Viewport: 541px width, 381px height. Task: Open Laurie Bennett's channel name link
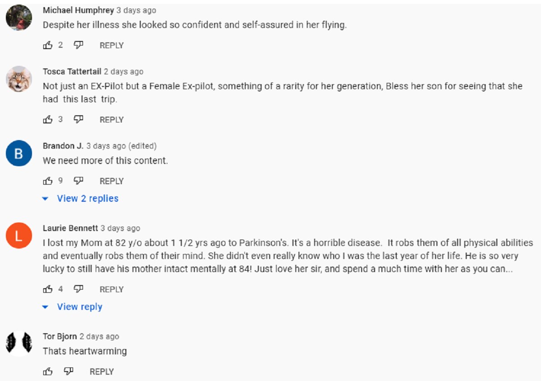[x=70, y=228]
